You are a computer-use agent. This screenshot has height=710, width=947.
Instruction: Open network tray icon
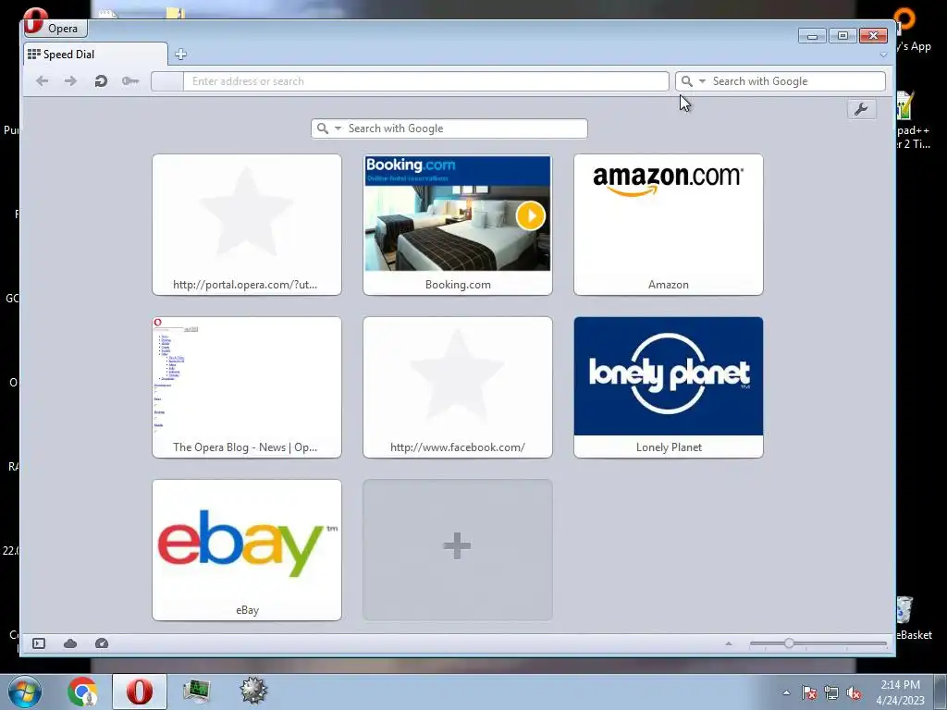[x=831, y=693]
